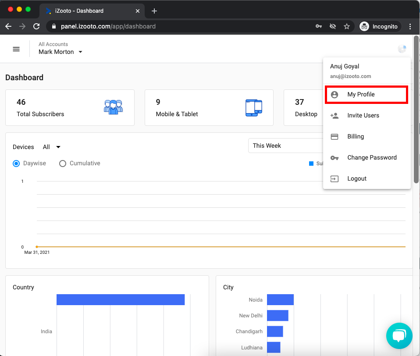Open Billing from the user menu
420x356 pixels.
point(356,136)
